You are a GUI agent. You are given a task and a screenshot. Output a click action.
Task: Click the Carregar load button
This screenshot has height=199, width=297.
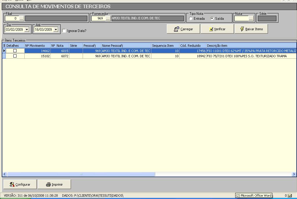[x=183, y=29]
